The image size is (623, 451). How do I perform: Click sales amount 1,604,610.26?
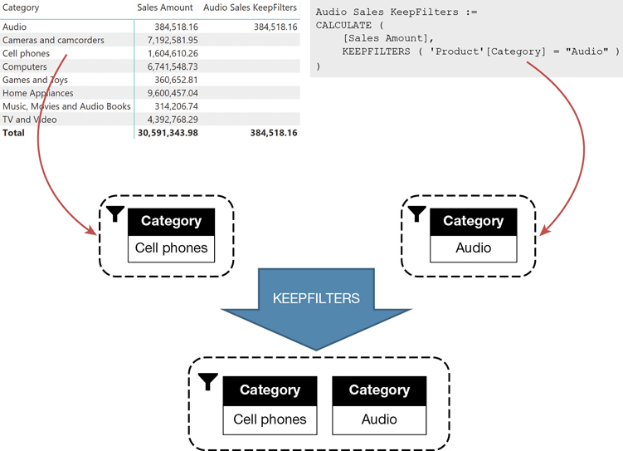(173, 53)
